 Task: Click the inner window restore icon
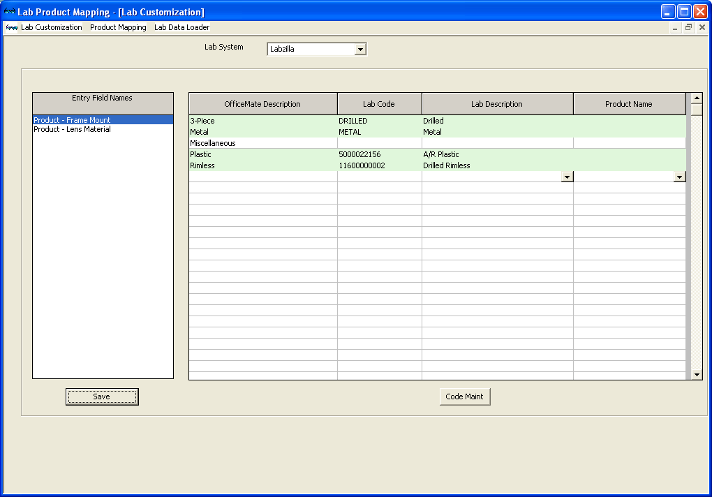click(x=688, y=27)
